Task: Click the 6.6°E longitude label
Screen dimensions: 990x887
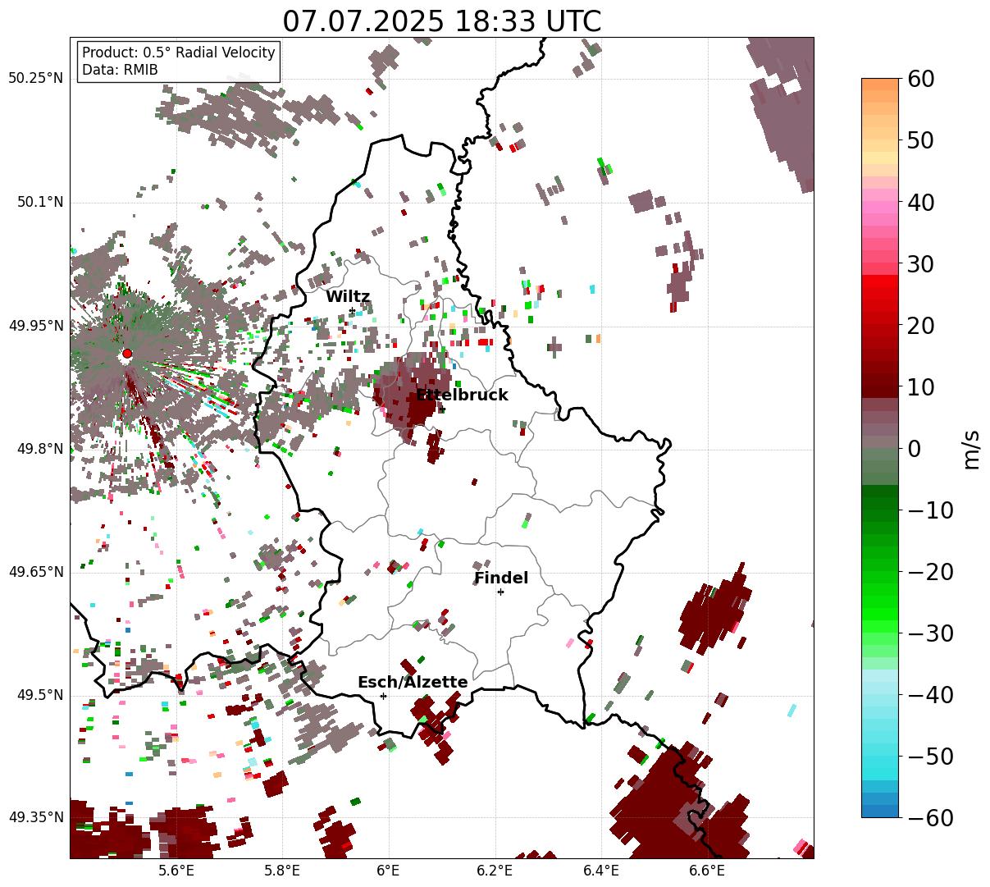Action: pos(707,871)
